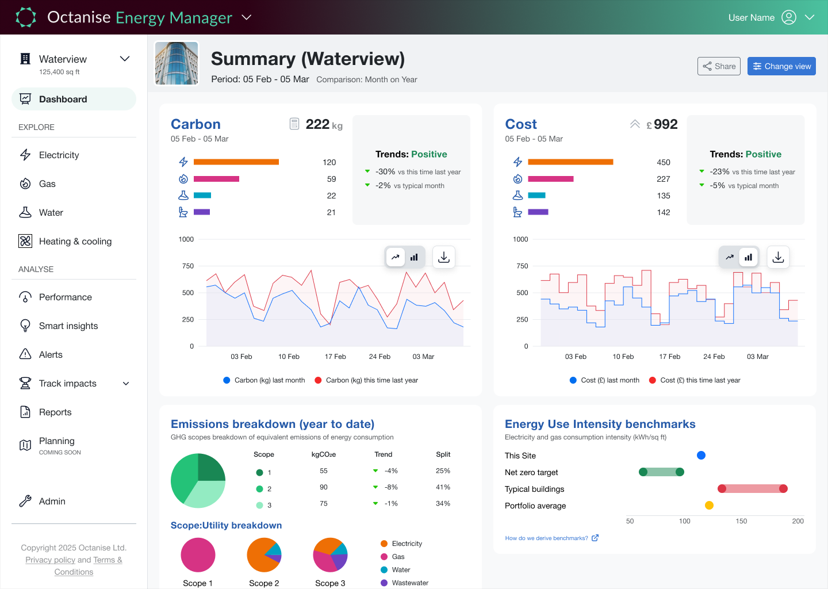This screenshot has height=589, width=828.
Task: Click the Emissions breakdown scopes pie chart
Action: click(x=198, y=480)
